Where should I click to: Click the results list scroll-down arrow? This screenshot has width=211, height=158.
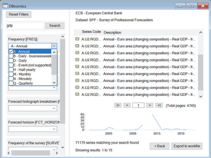[x=200, y=97]
